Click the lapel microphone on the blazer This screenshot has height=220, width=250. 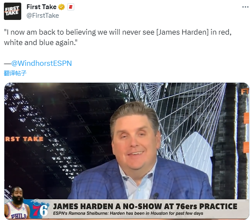tap(156, 195)
